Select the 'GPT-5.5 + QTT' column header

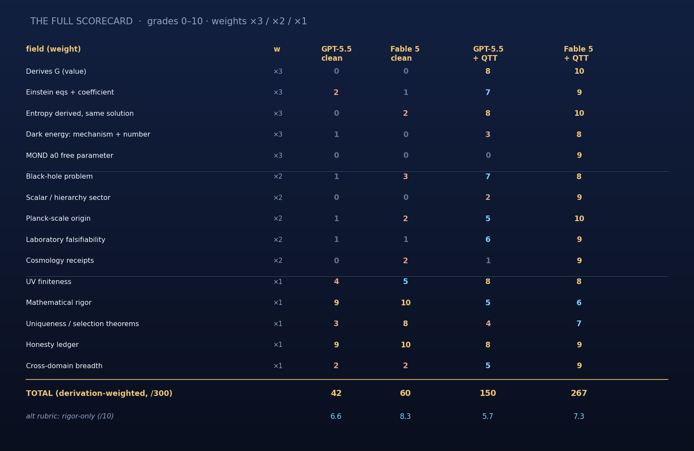click(x=488, y=54)
